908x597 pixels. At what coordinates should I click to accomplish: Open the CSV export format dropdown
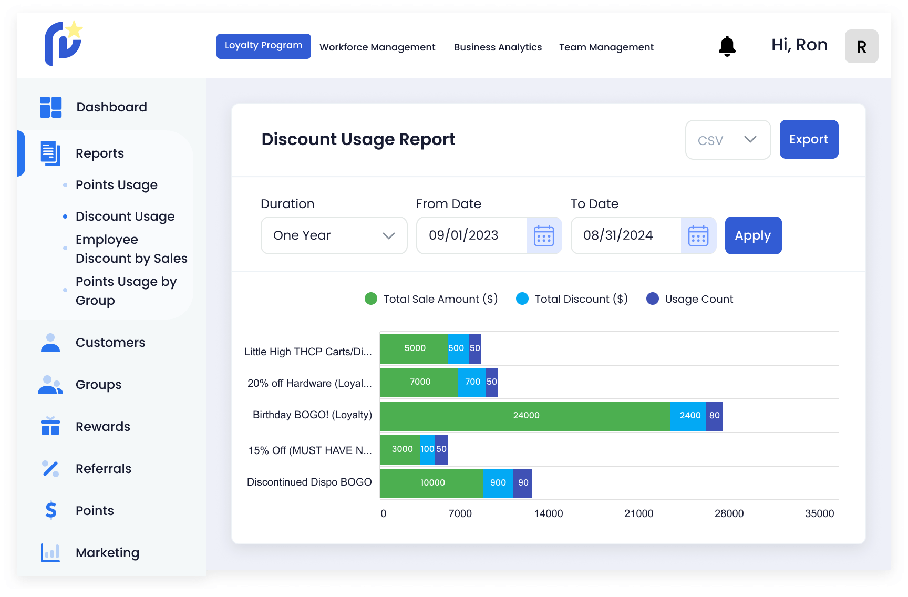pos(728,140)
